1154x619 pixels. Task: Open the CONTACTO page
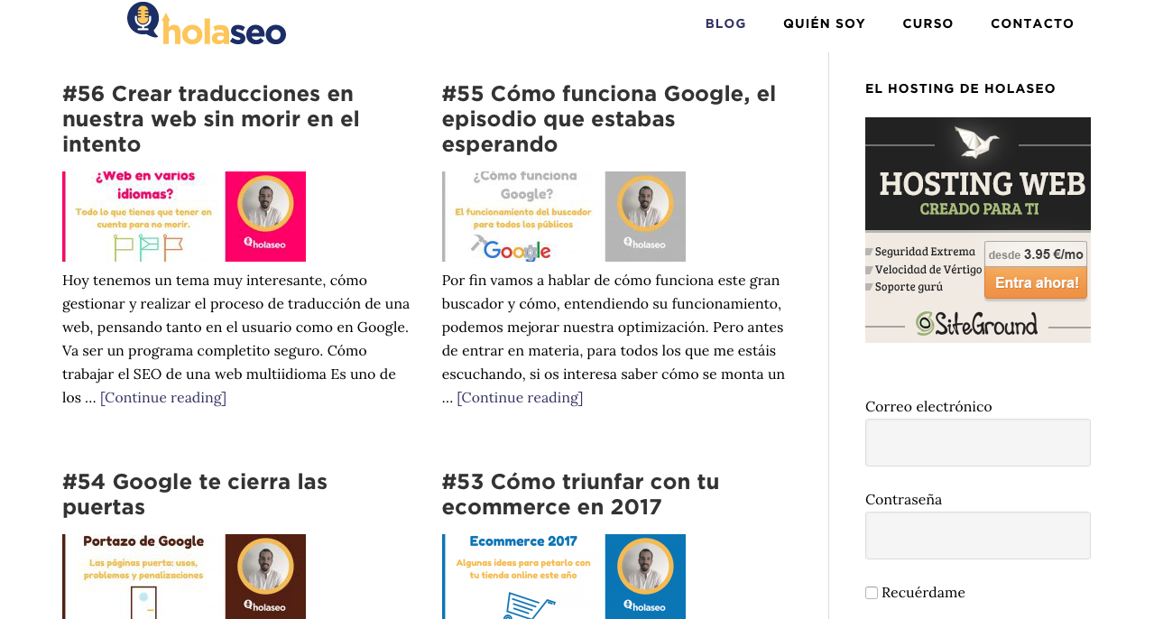point(1032,23)
